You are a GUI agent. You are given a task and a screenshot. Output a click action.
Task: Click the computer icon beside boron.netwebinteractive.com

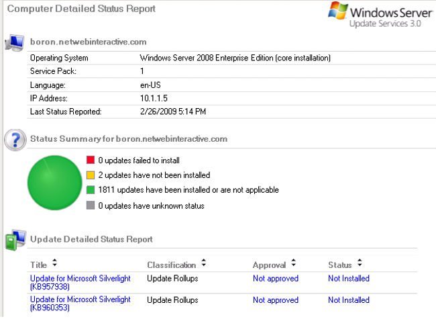click(x=14, y=42)
